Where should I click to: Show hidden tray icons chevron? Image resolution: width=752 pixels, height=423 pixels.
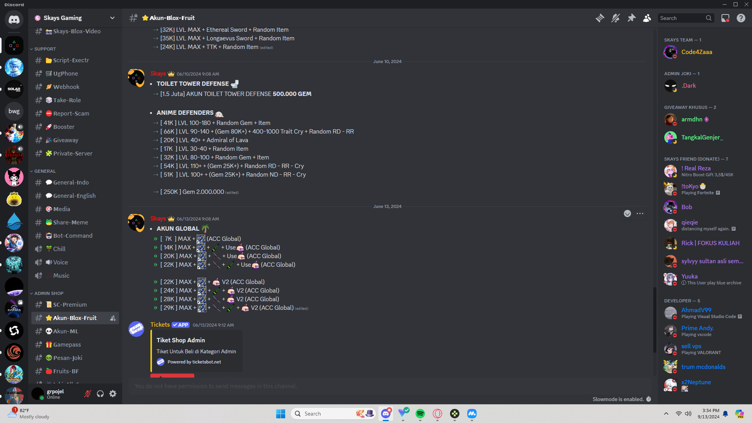pos(666,414)
